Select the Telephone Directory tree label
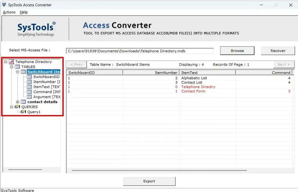The height and width of the screenshot is (192, 298). click(x=34, y=62)
